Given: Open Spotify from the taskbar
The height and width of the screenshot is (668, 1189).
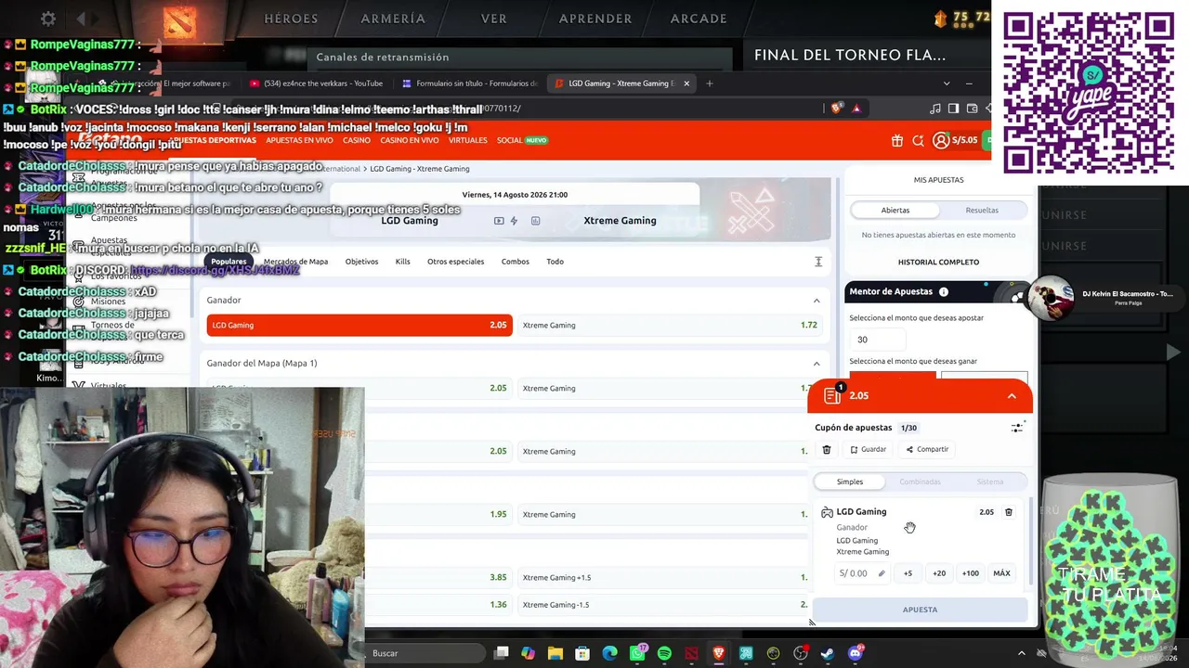Looking at the screenshot, I should coord(664,653).
